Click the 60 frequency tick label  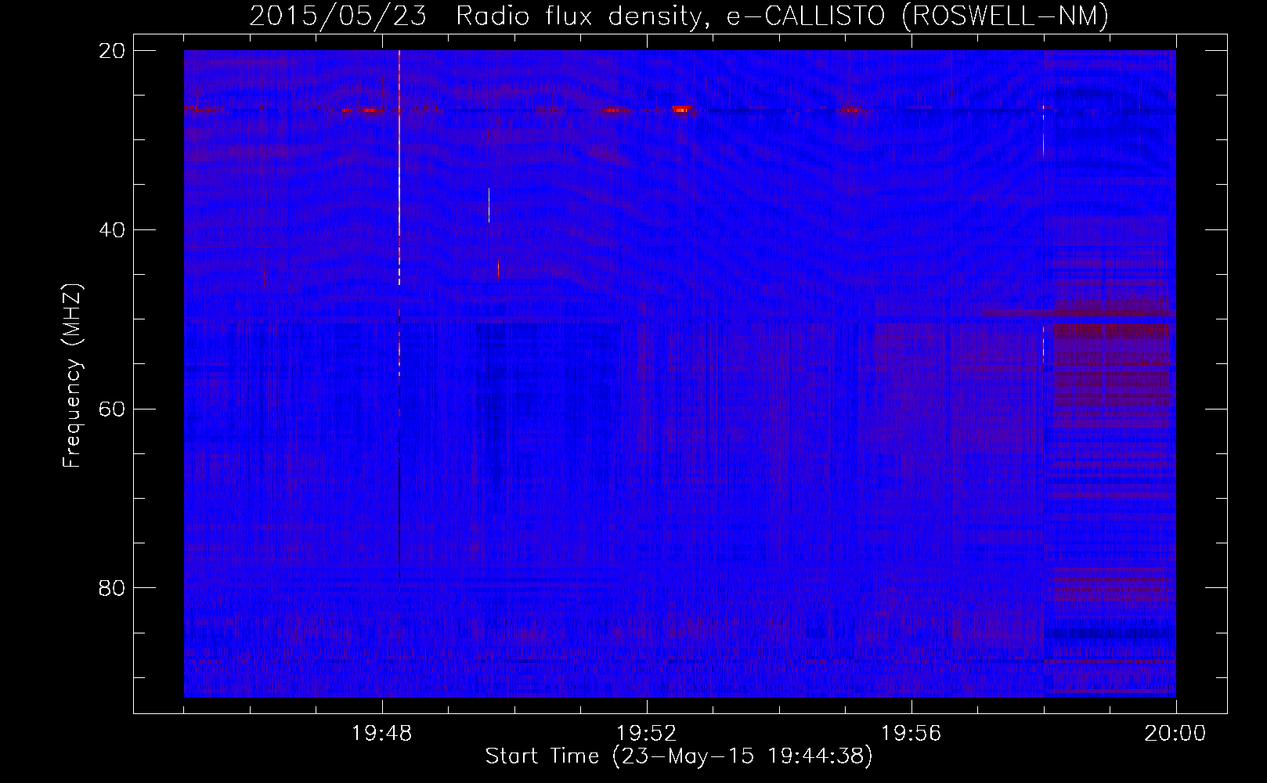(112, 410)
